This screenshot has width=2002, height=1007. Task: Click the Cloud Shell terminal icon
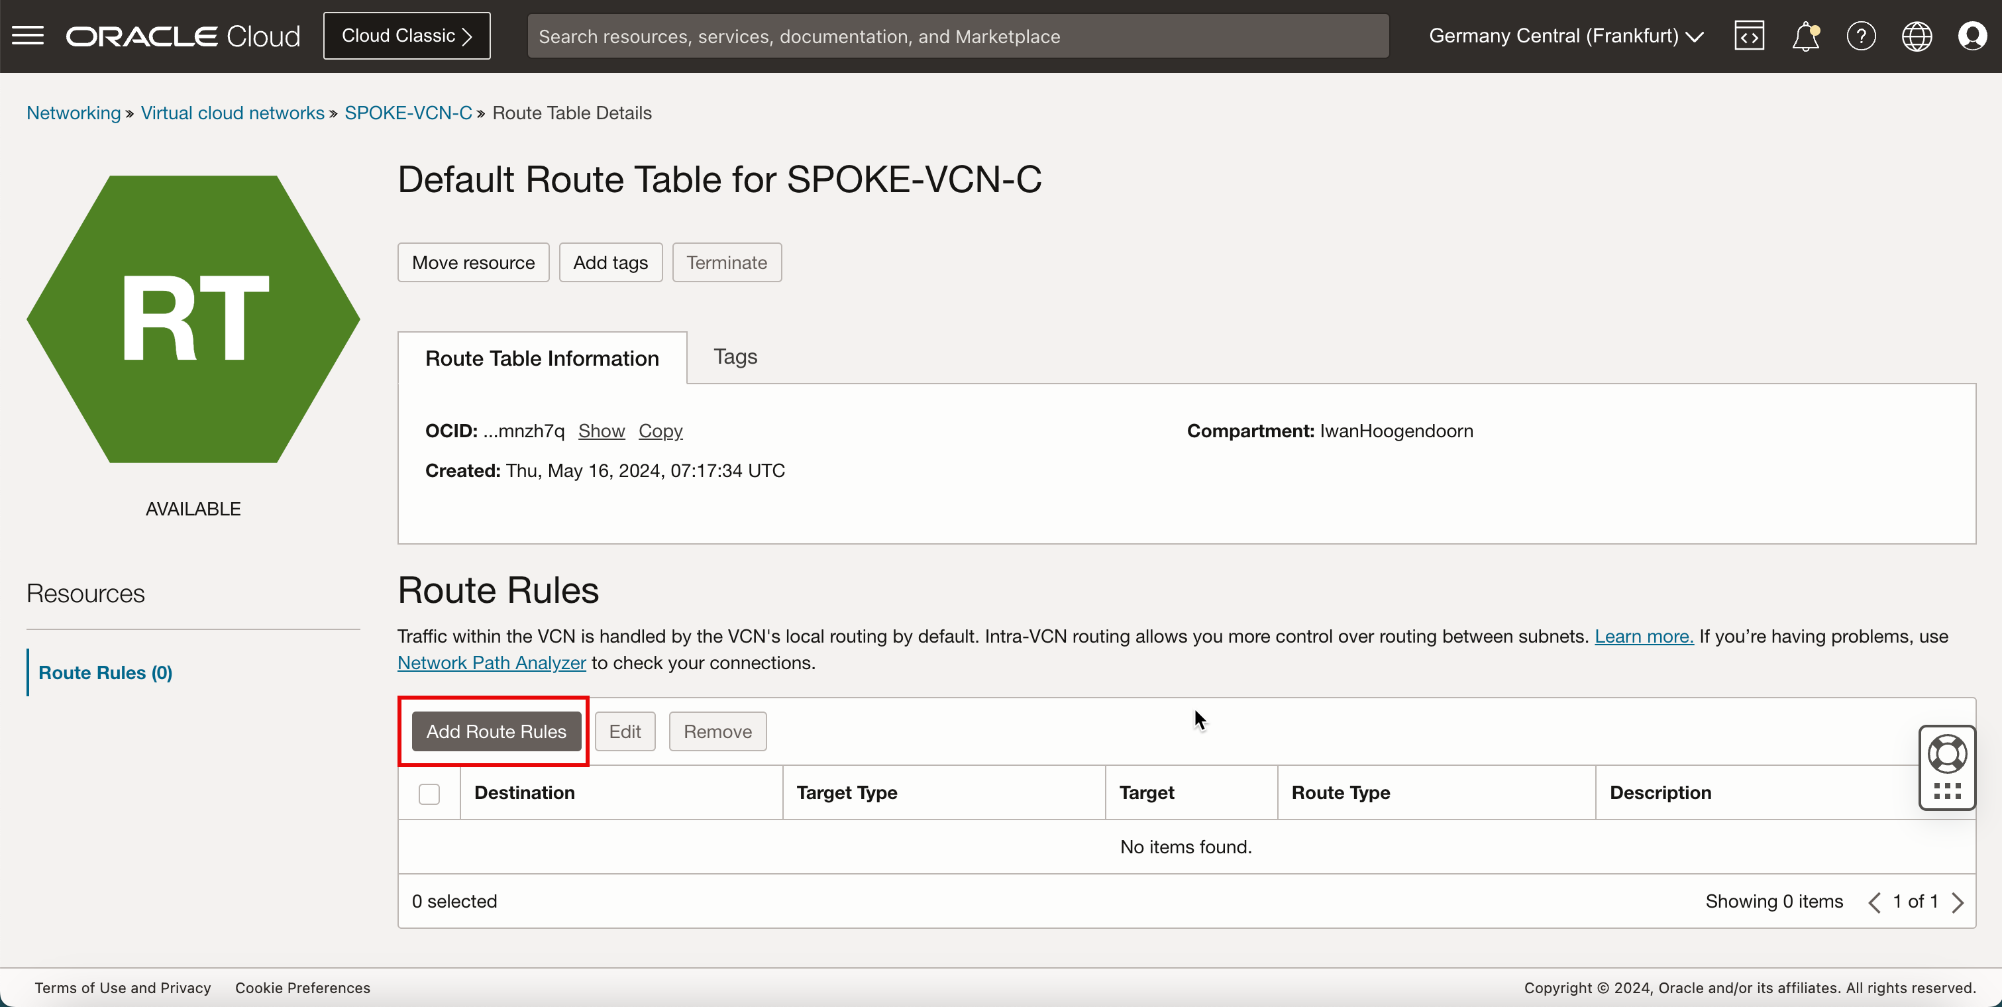tap(1749, 34)
